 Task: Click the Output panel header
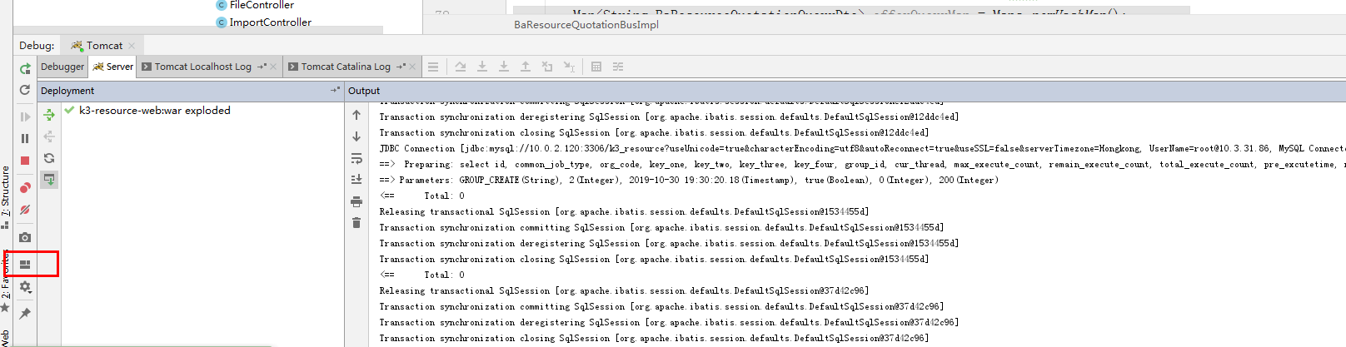click(x=364, y=91)
